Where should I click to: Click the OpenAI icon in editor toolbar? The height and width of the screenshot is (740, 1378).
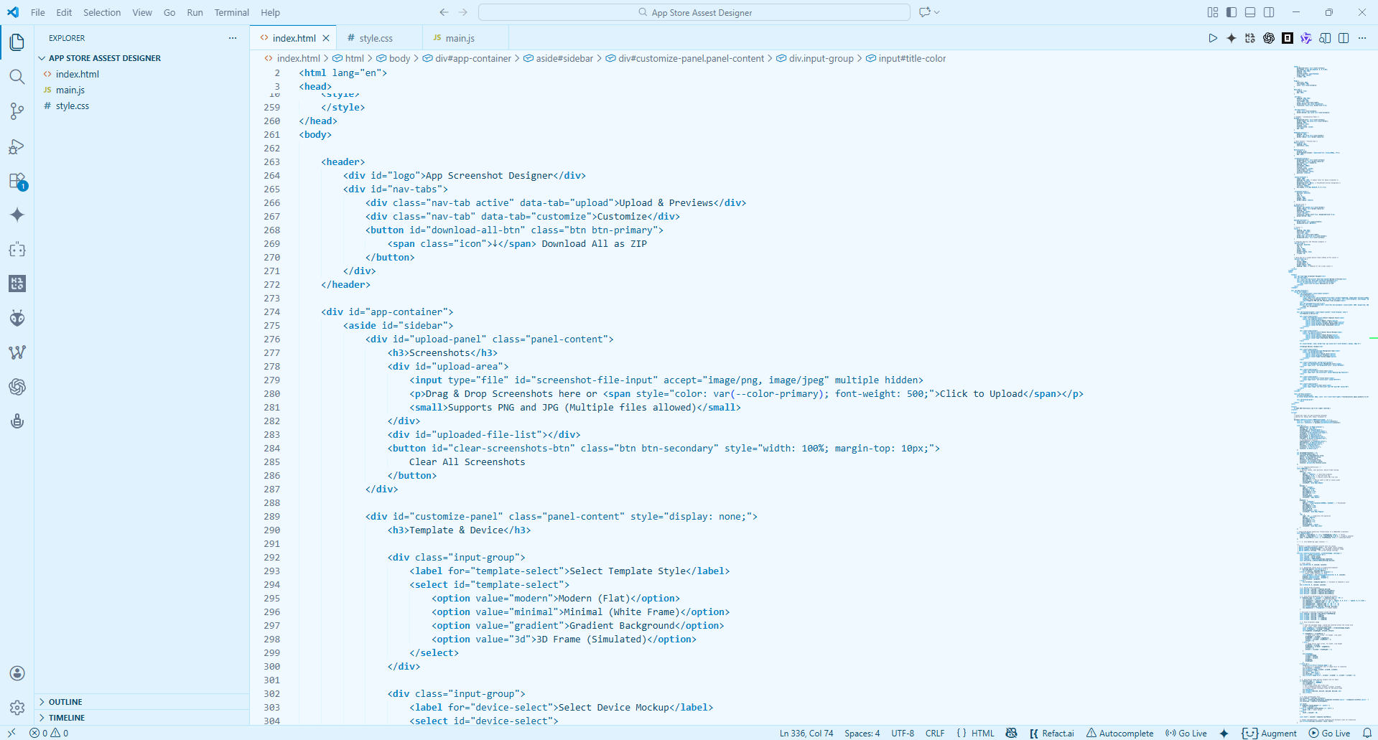click(x=1269, y=38)
